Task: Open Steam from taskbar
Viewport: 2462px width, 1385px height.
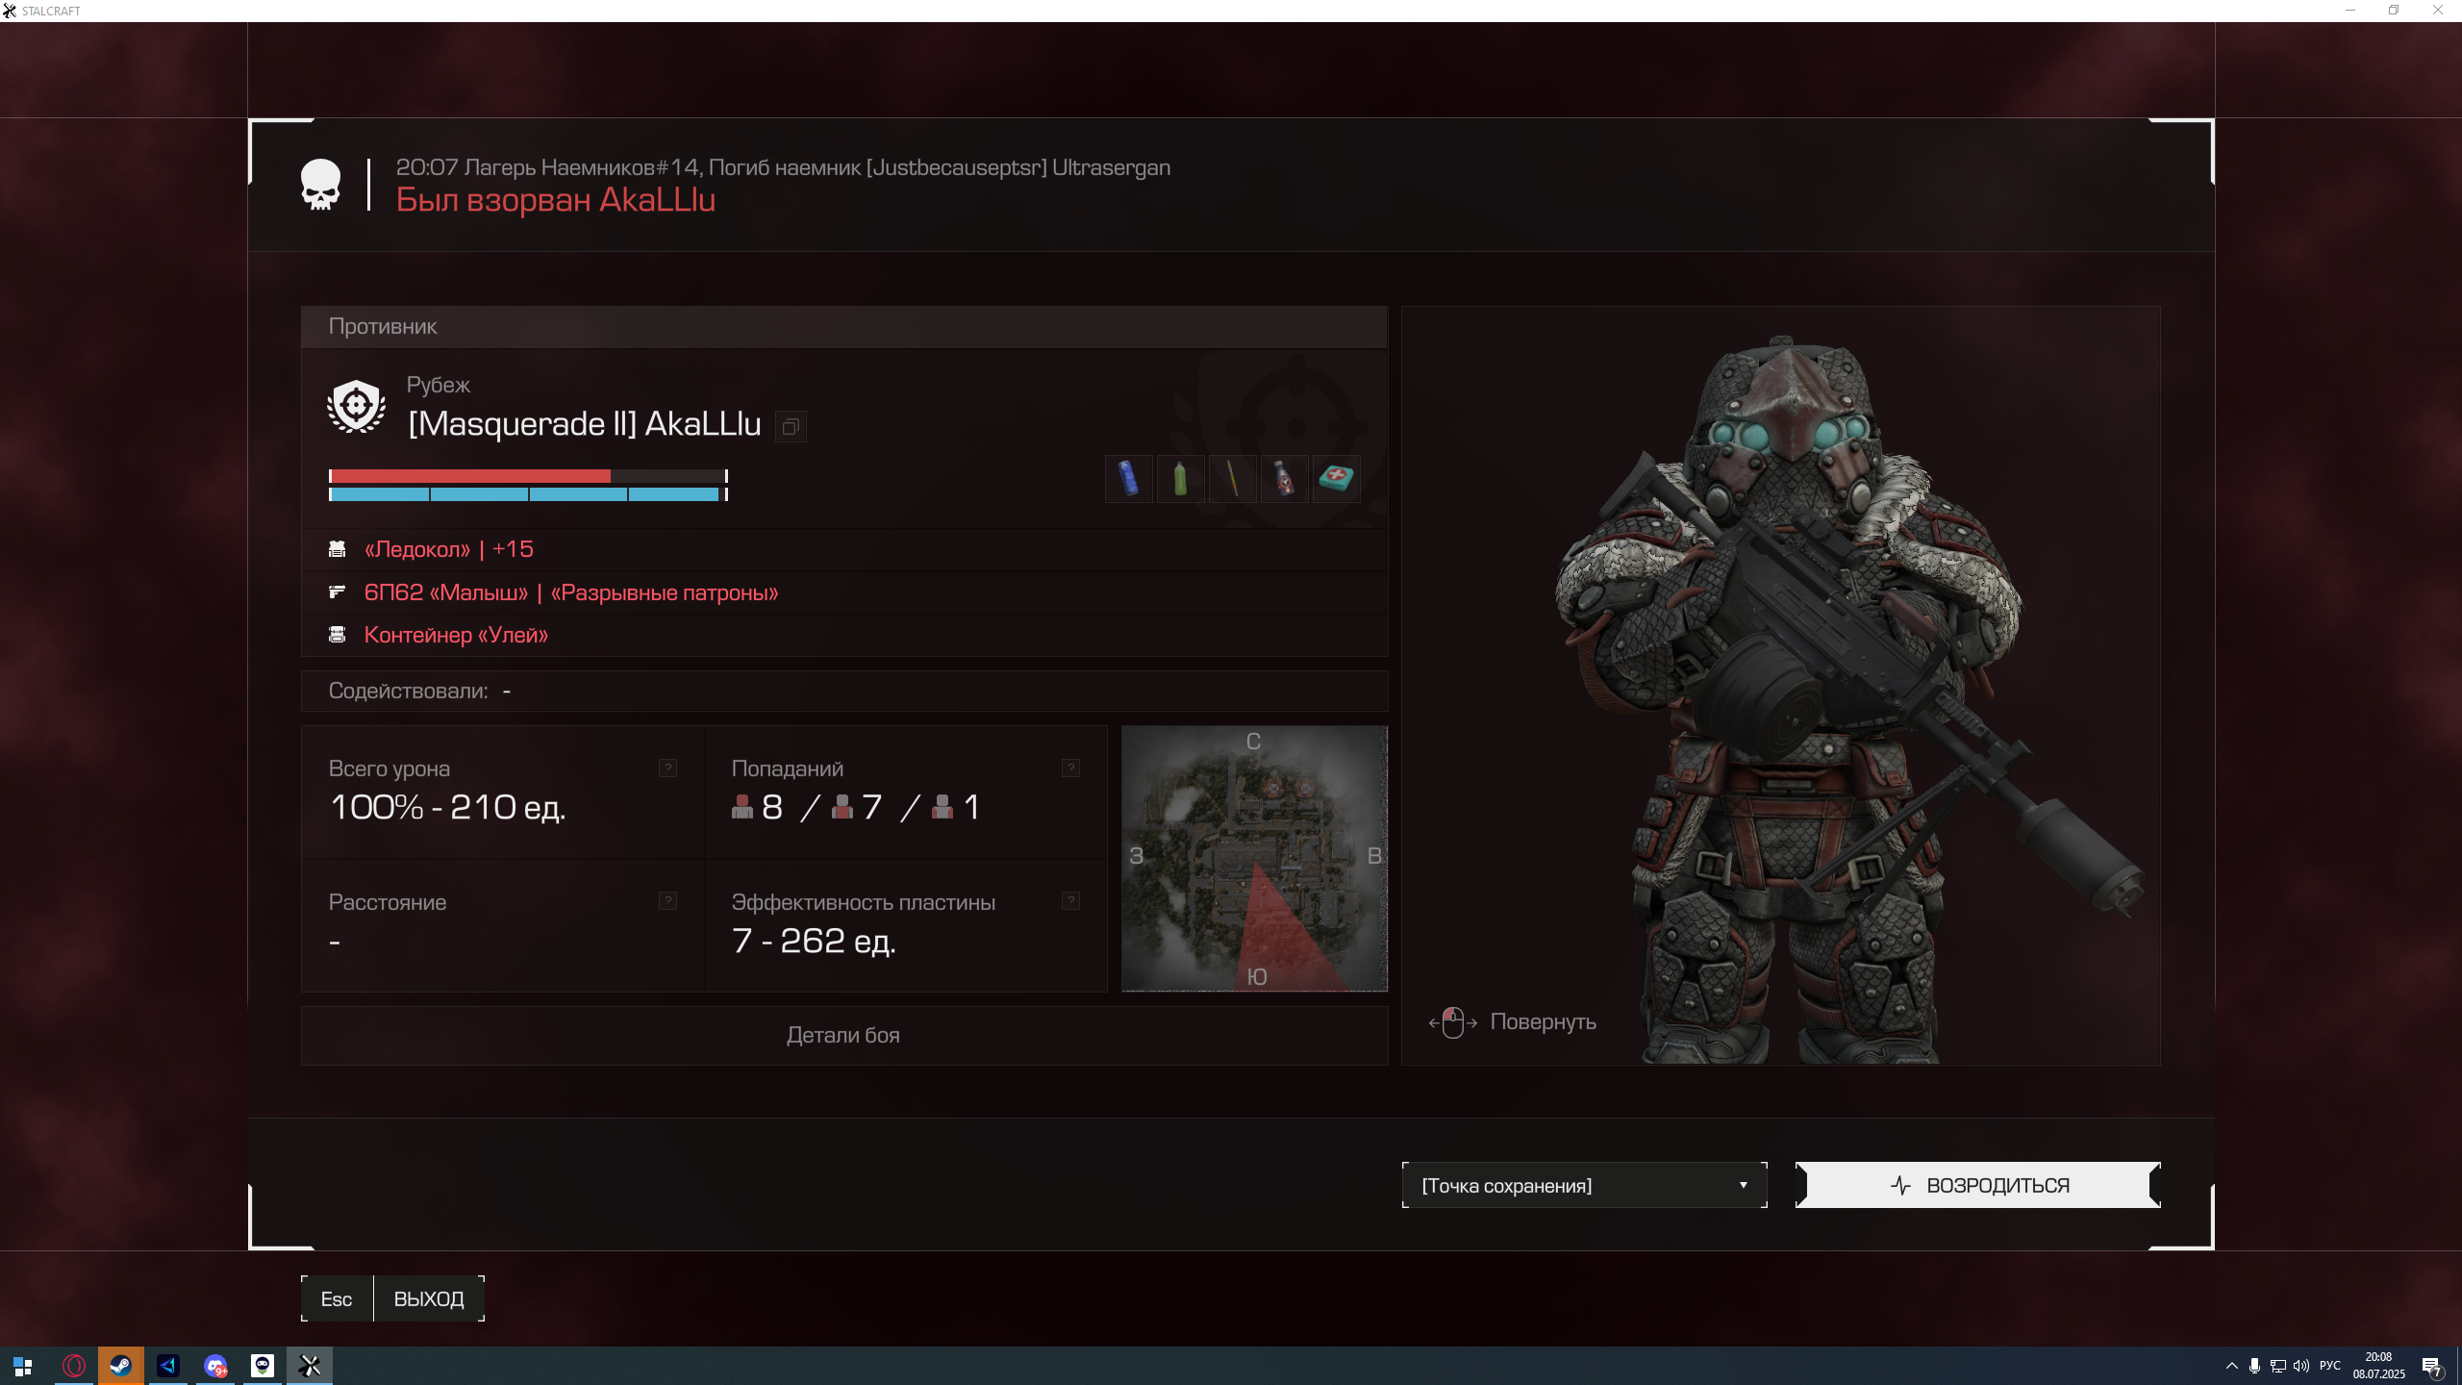Action: 121,1366
